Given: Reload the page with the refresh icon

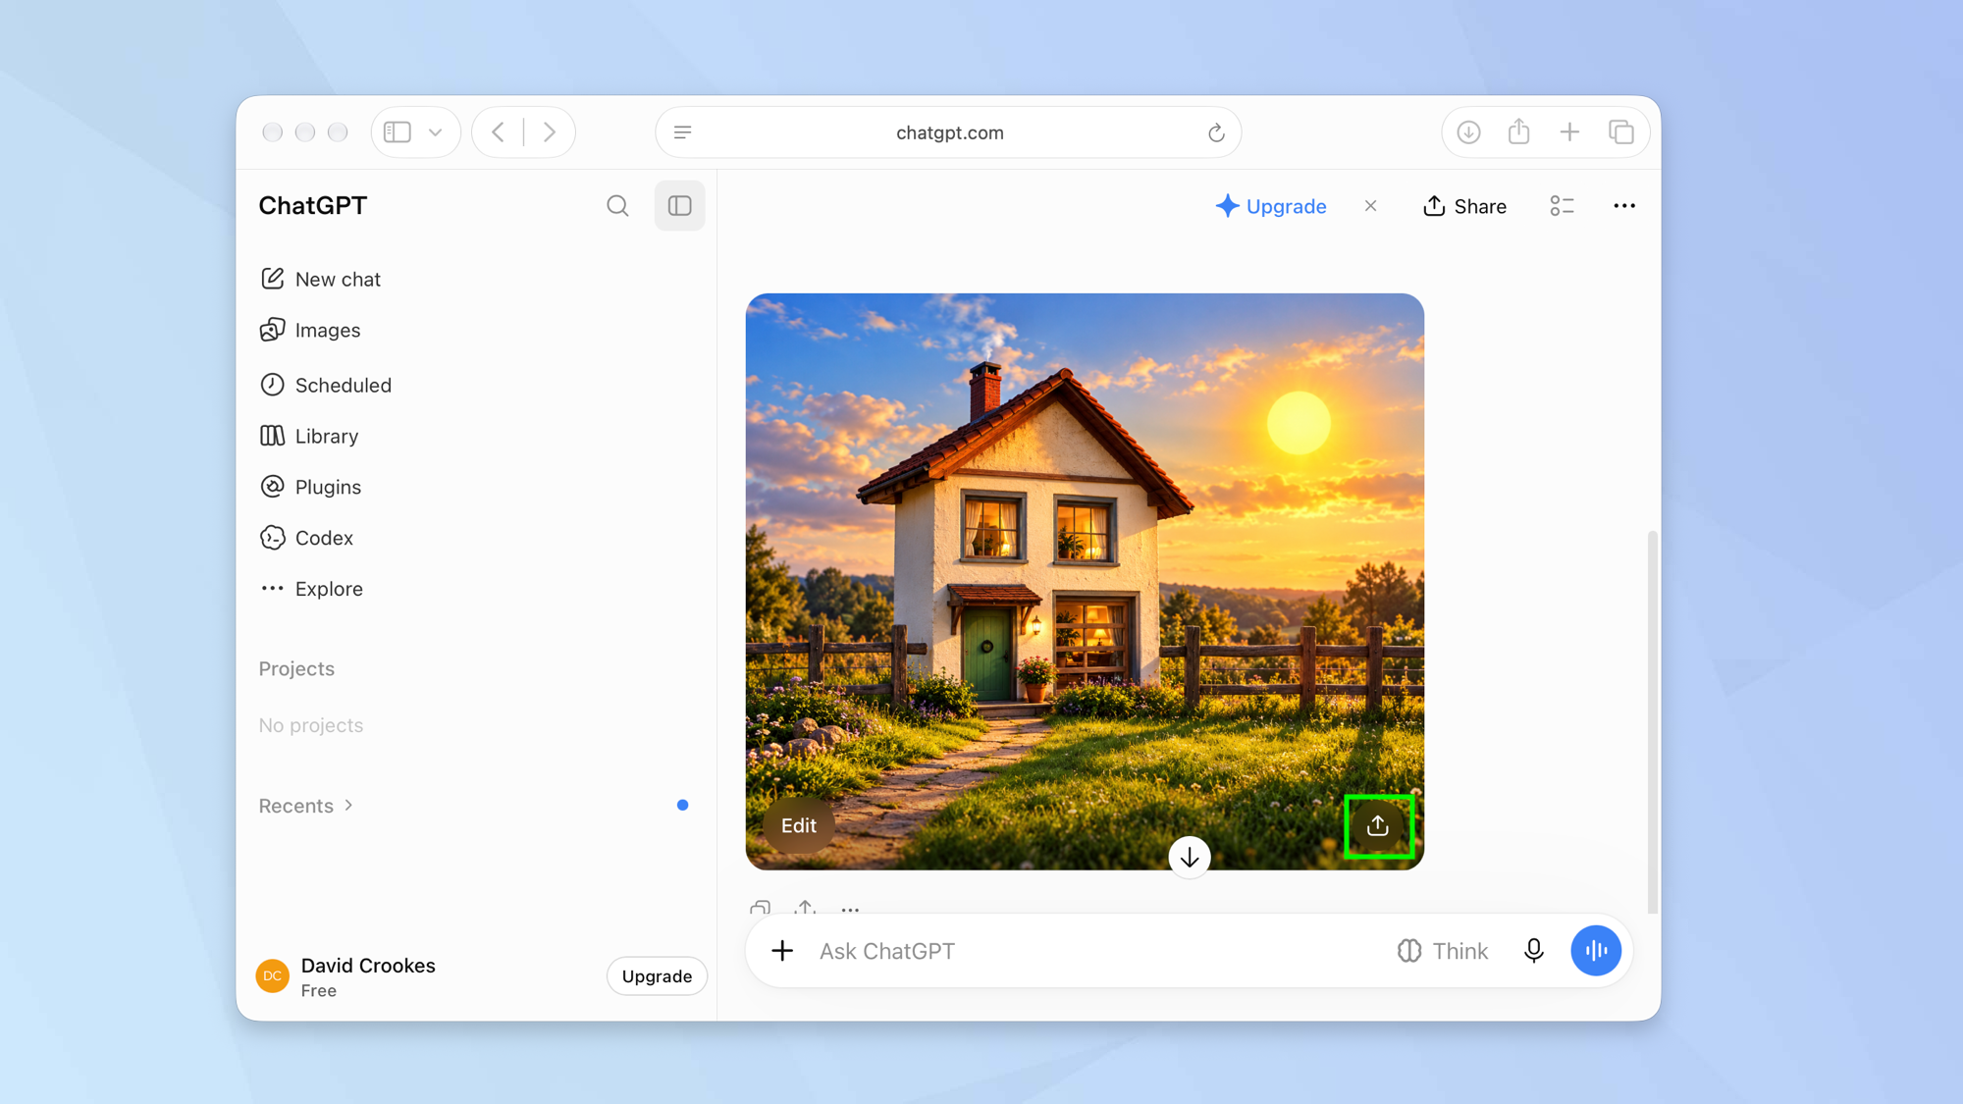Looking at the screenshot, I should (x=1216, y=132).
